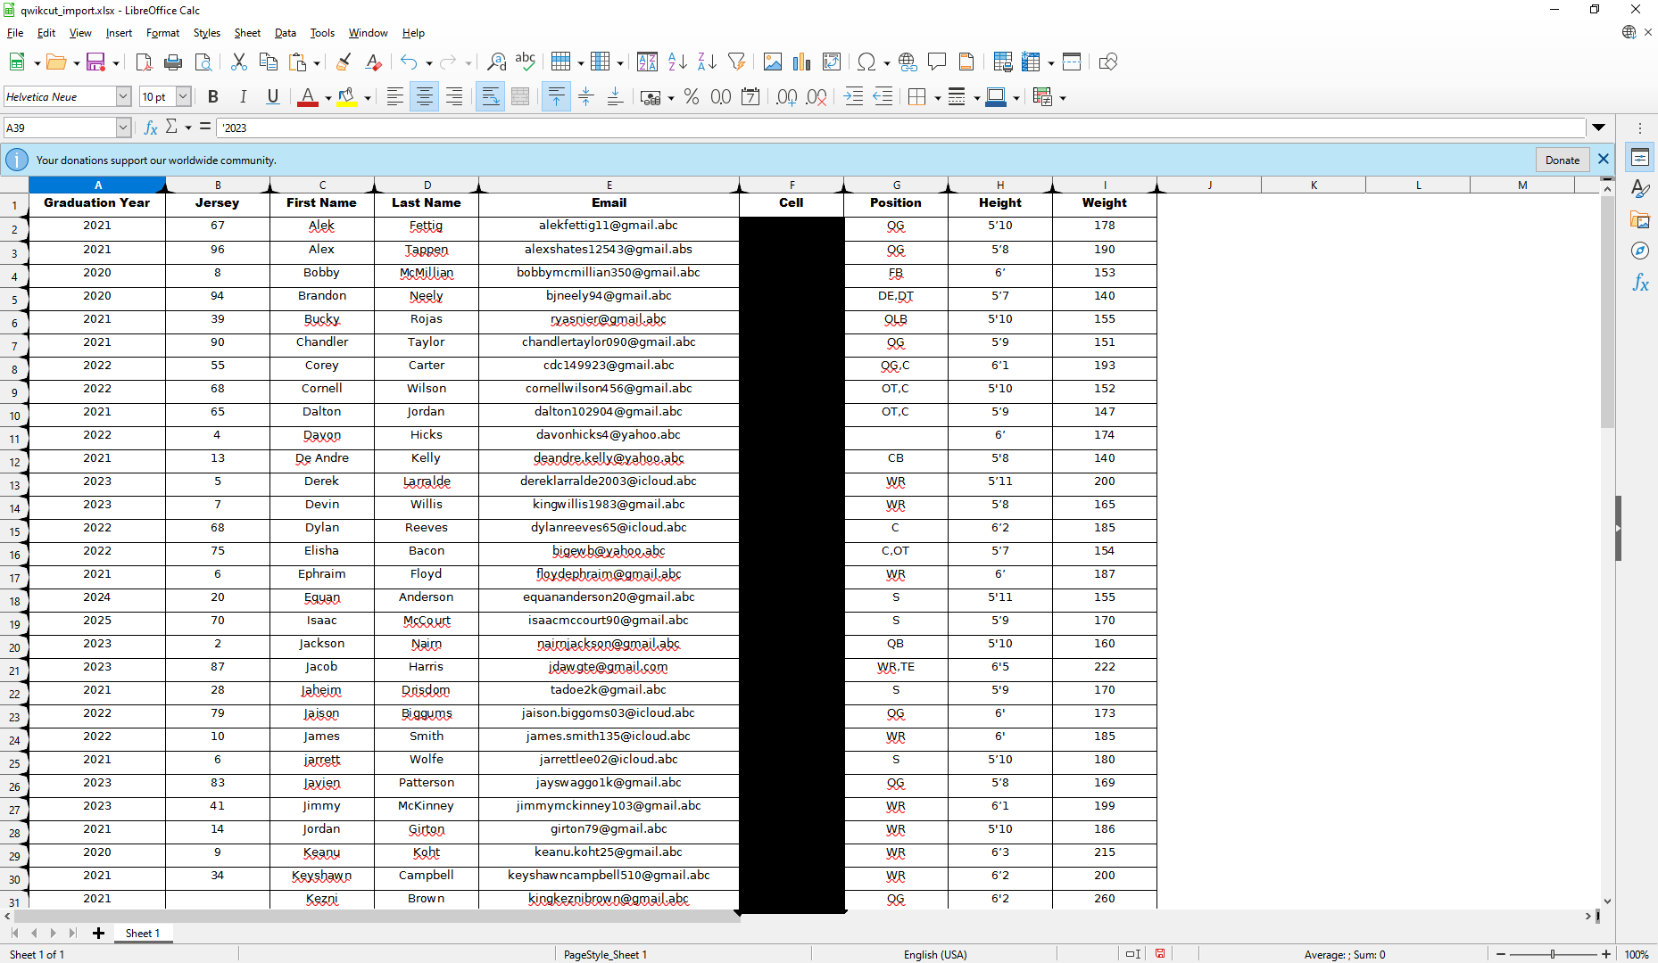
Task: Toggle Center Horizontally alignment
Action: [425, 97]
